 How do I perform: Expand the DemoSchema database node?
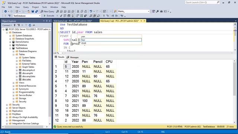click(x=10, y=42)
